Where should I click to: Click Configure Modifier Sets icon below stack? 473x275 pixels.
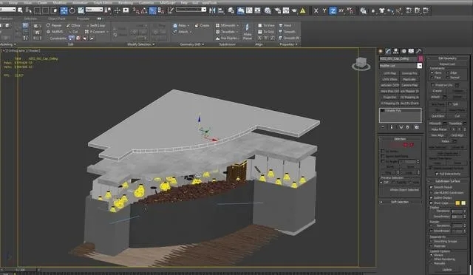pos(417,127)
